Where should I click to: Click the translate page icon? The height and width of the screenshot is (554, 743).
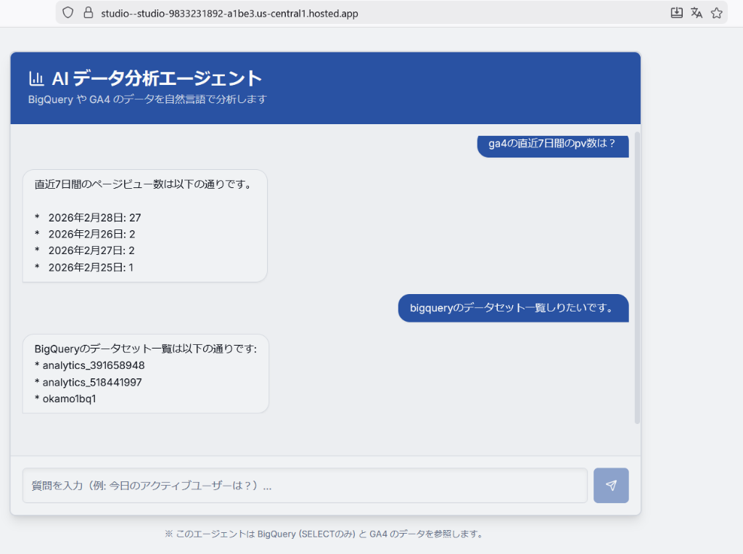coord(697,13)
